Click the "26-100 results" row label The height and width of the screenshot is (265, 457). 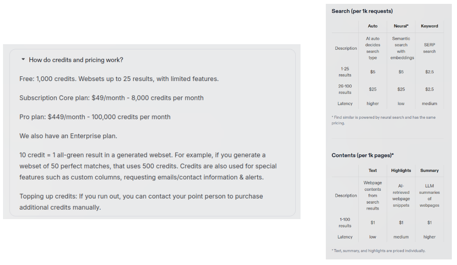click(x=345, y=89)
